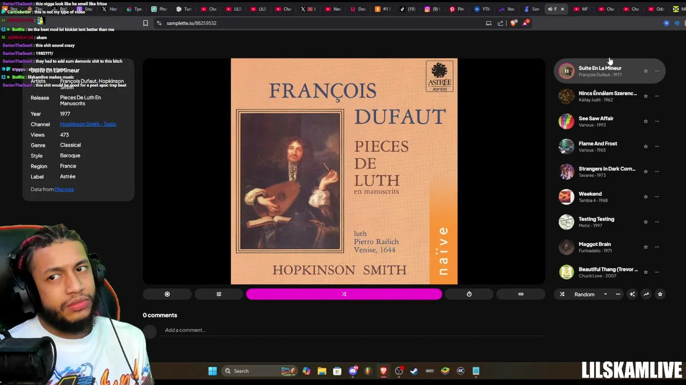Click the share icon in the address bar
This screenshot has height=385, width=686.
coord(501,23)
